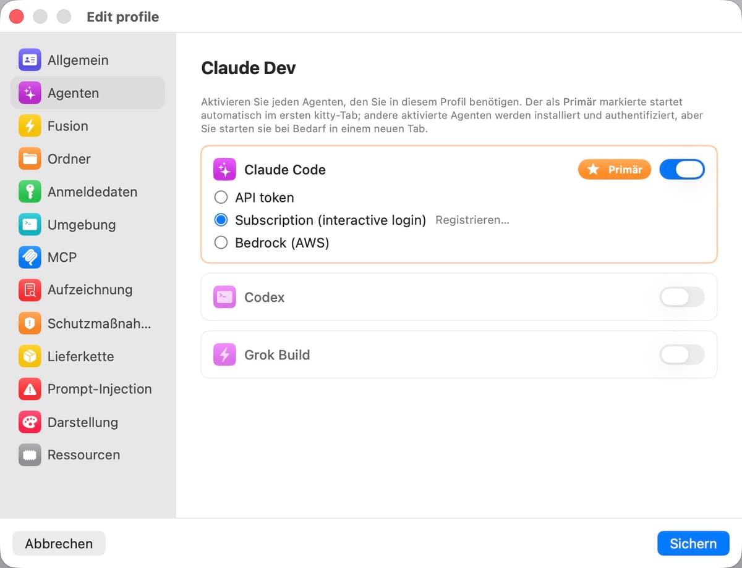
Task: Click the Abbrechen button
Action: 59,544
